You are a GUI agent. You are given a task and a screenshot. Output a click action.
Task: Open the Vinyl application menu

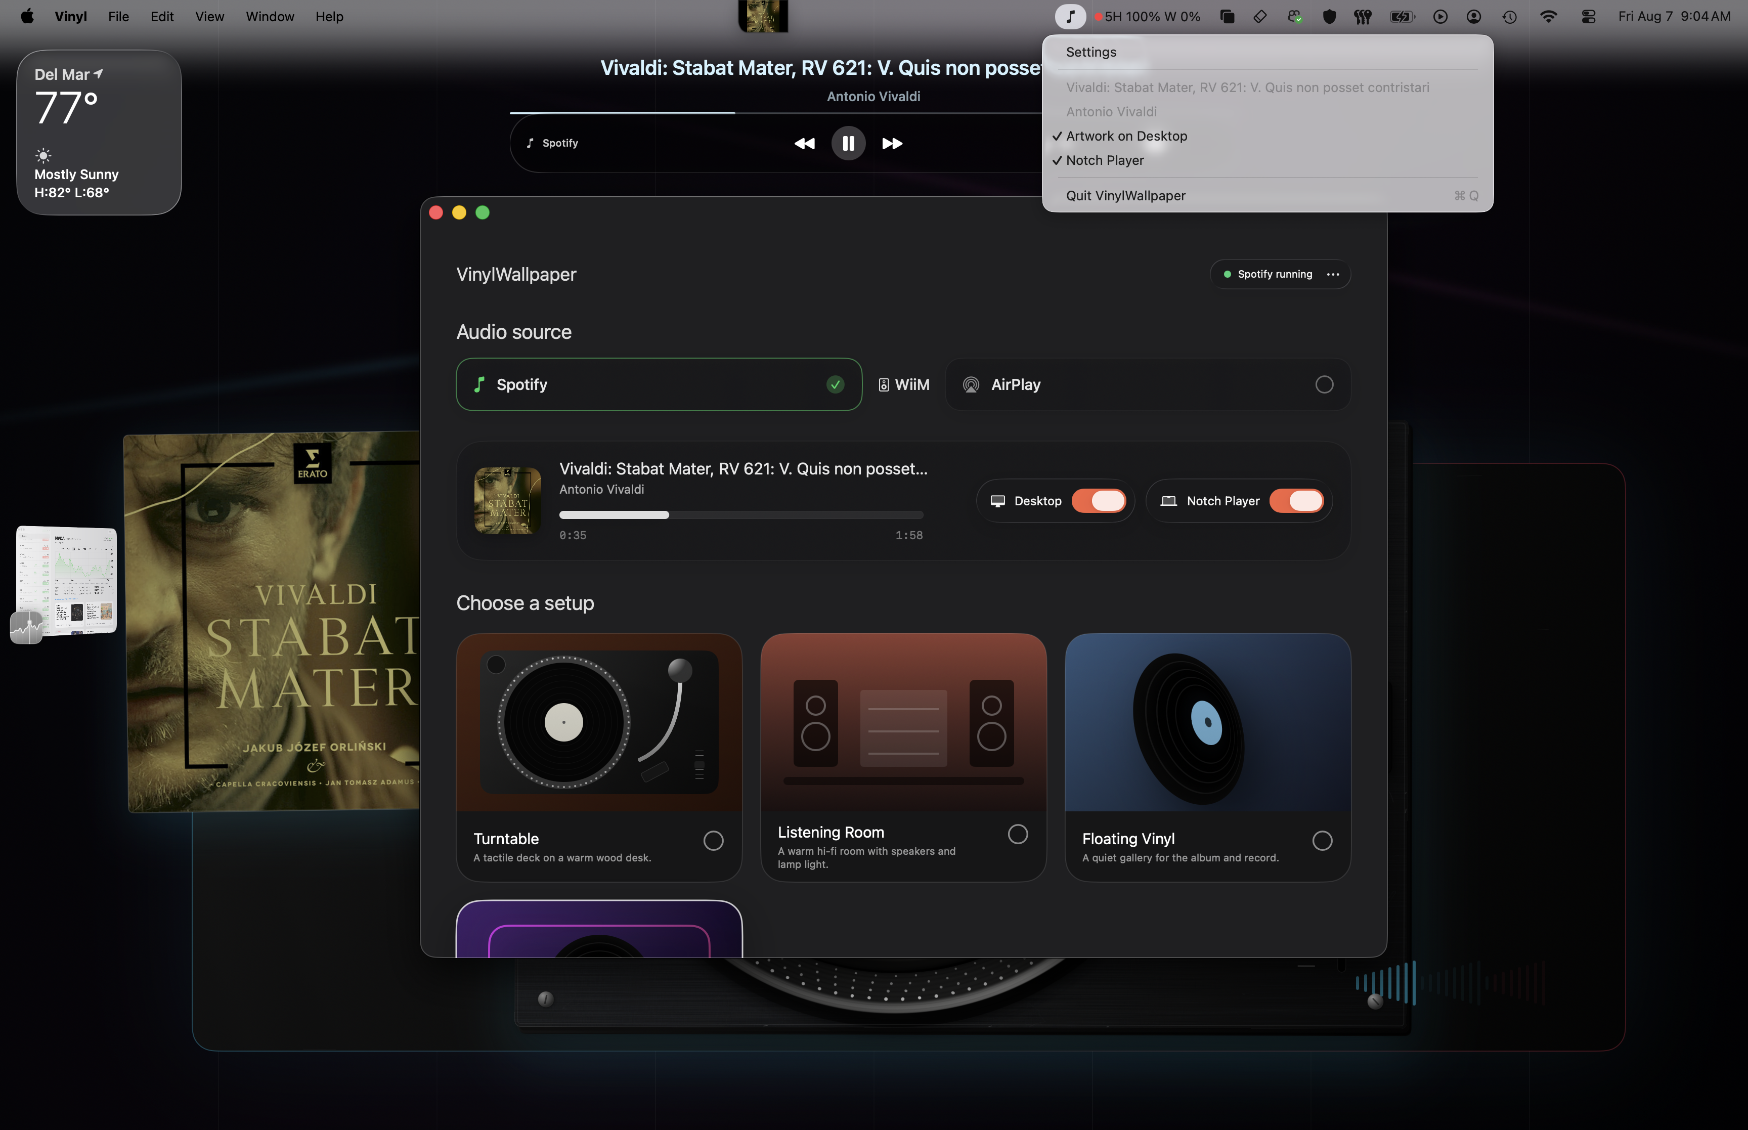point(70,16)
